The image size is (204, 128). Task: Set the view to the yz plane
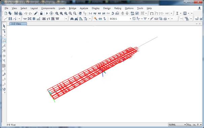(104, 13)
